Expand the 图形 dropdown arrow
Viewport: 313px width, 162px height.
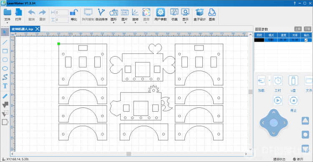pos(114,23)
